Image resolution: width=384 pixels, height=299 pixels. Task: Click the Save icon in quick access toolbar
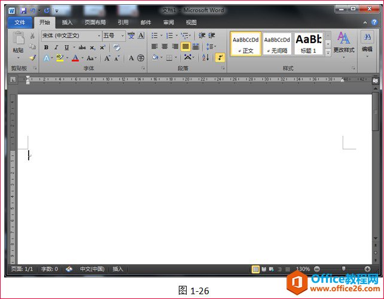pyautogui.click(x=23, y=10)
